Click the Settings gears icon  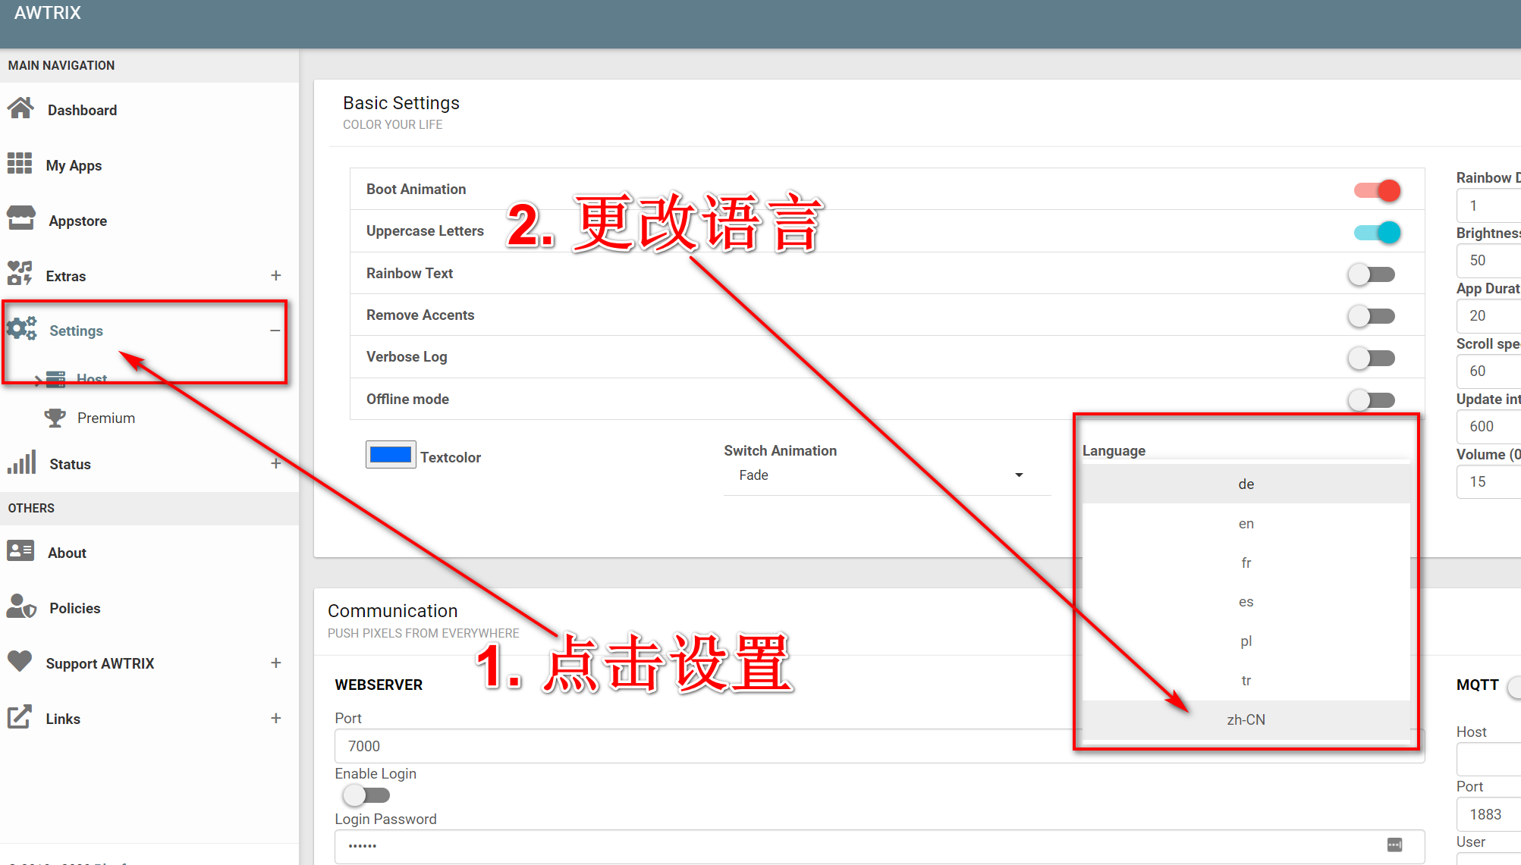[x=21, y=330]
